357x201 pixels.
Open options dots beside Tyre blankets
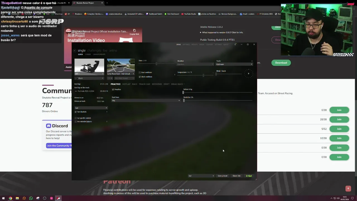(107, 112)
